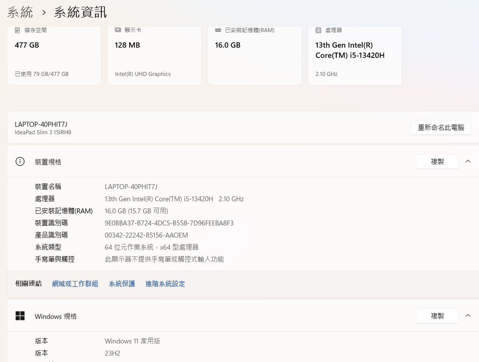Click the 裝置規格 section header
479x362 pixels.
coord(243,162)
